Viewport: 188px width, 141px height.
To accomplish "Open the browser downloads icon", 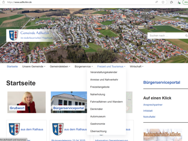I will [179, 2].
